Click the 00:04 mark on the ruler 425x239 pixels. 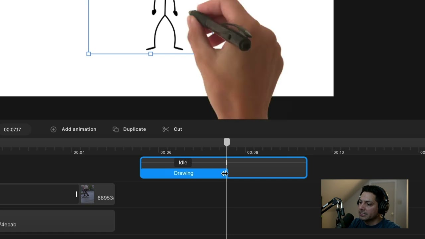79,152
